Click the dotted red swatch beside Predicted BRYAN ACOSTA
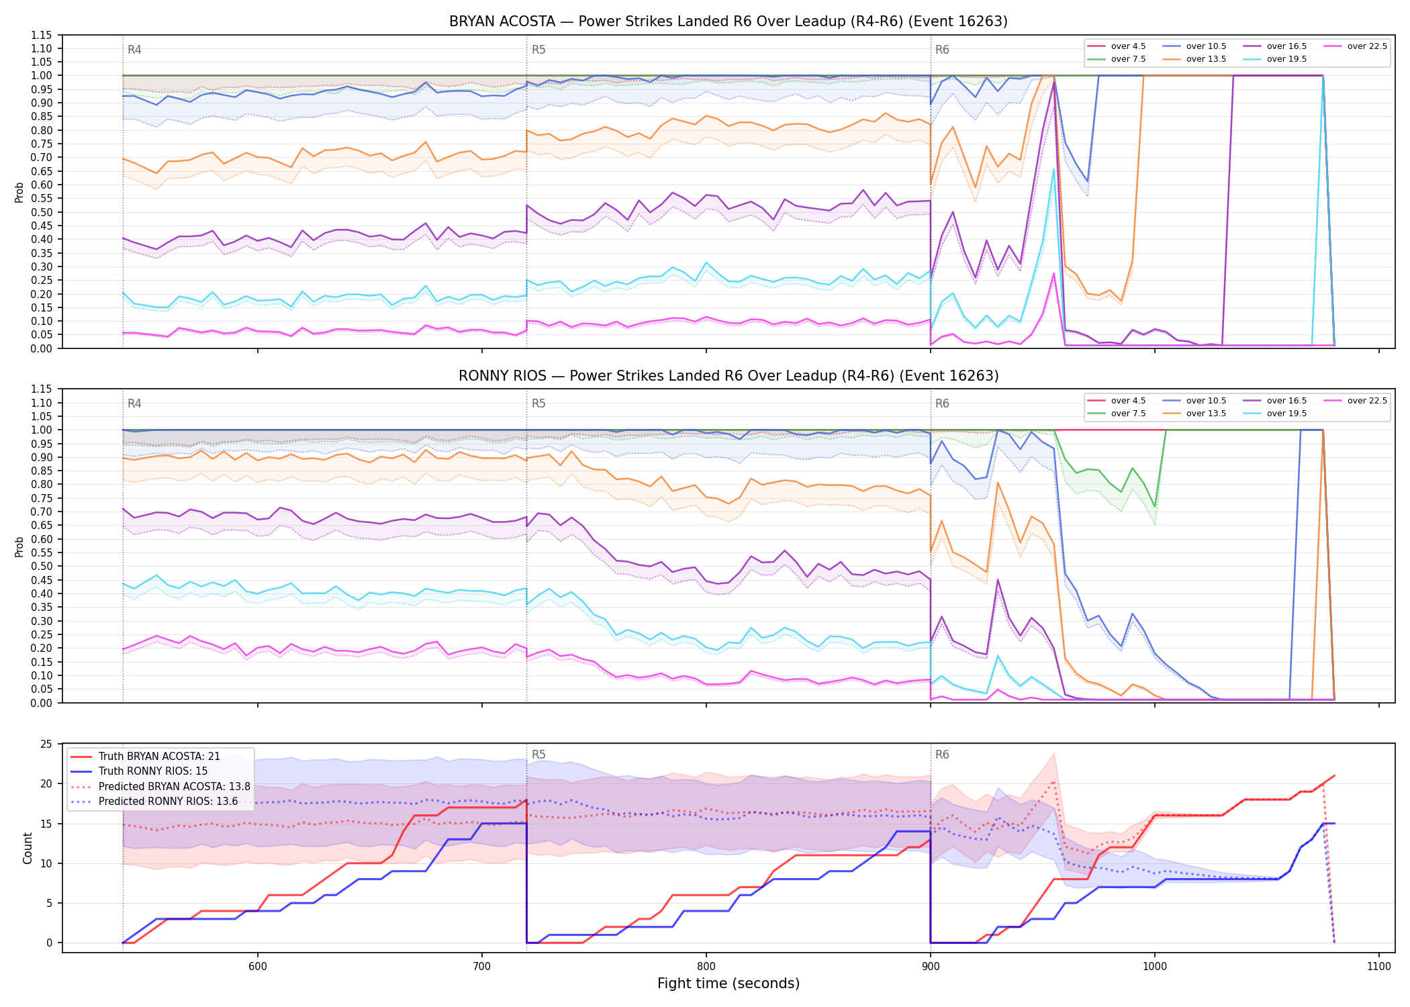 [x=81, y=787]
